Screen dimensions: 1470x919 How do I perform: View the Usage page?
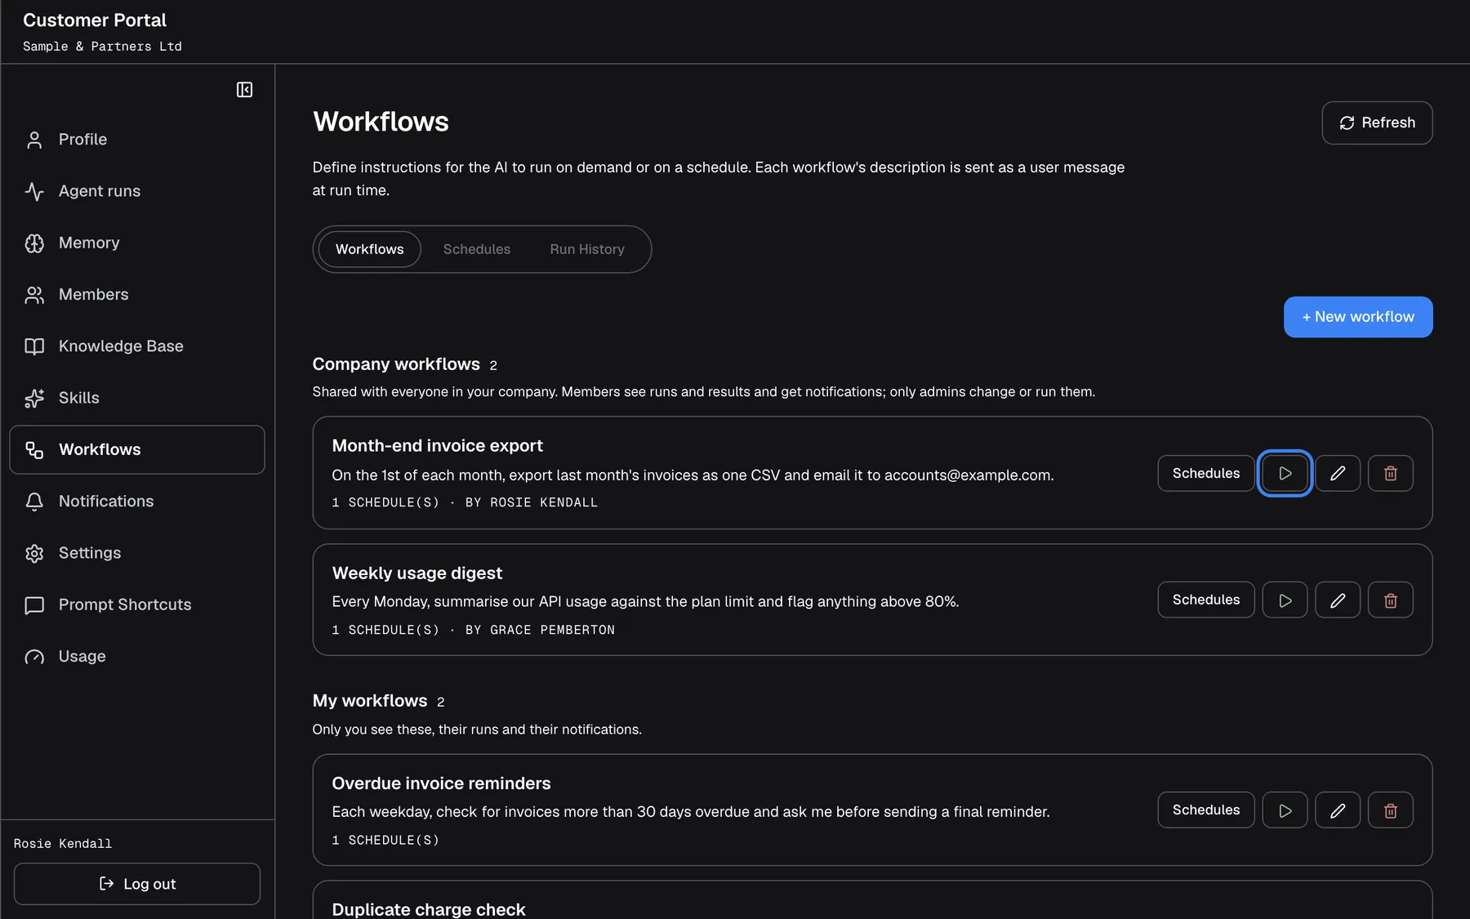click(x=137, y=656)
